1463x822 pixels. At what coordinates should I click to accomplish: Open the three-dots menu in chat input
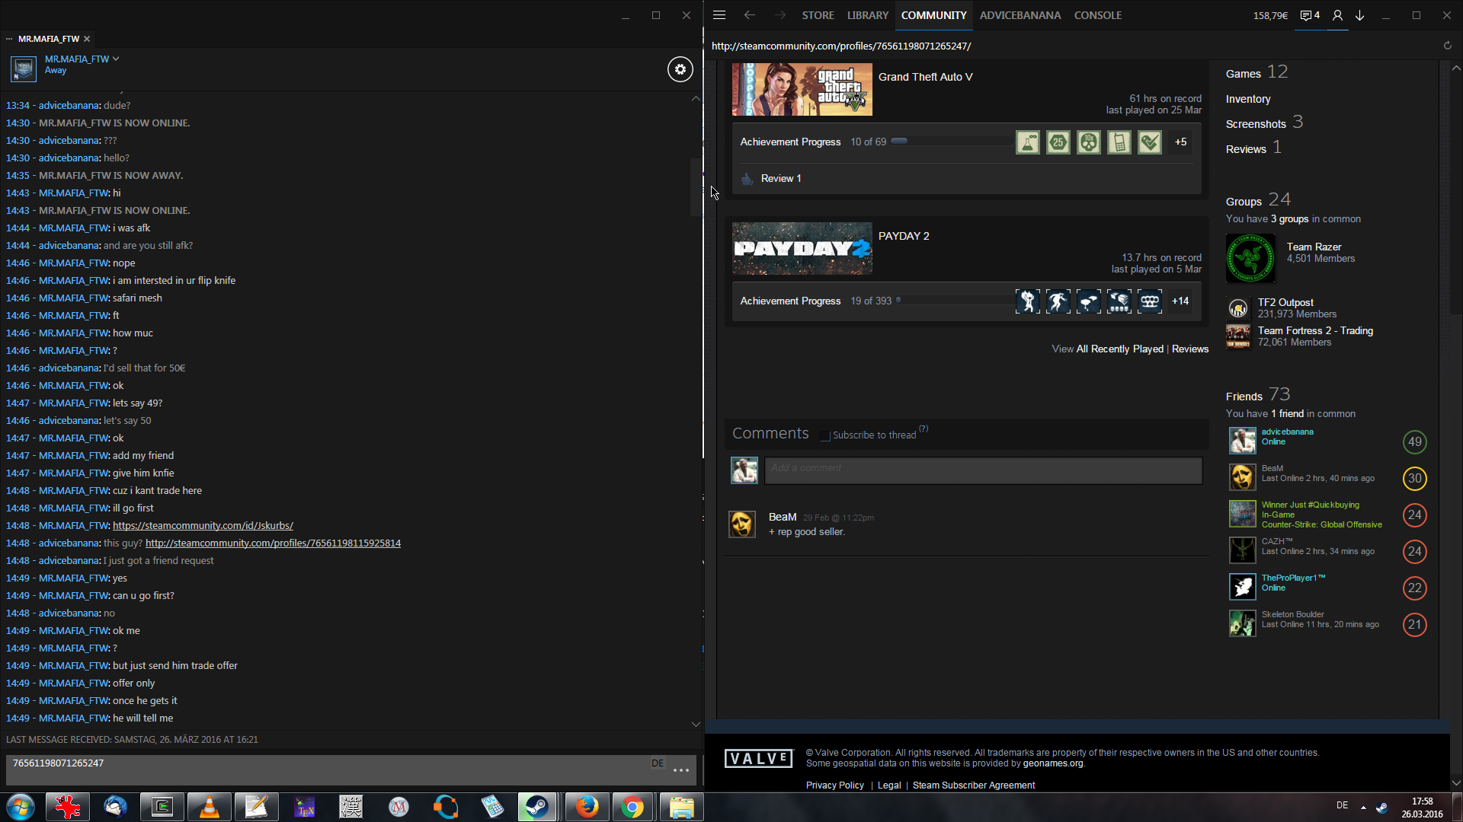[680, 770]
